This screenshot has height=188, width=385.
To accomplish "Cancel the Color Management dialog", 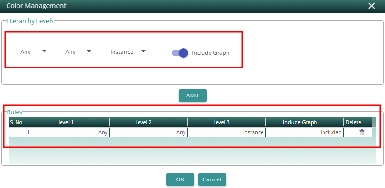I will 212,179.
